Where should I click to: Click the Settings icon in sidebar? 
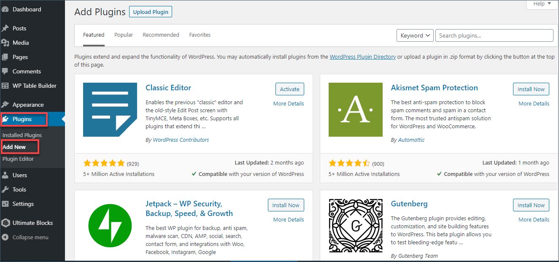tap(5, 204)
